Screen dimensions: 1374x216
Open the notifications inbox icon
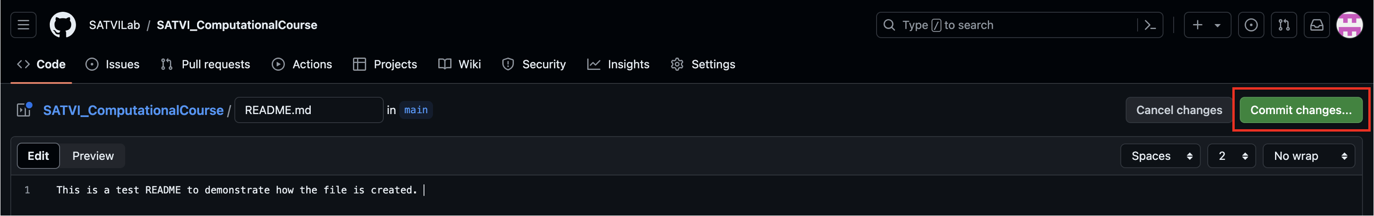point(1316,25)
